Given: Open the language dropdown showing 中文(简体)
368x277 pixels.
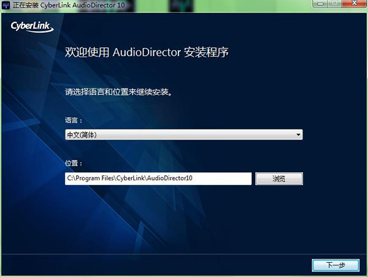Looking at the screenshot, I should point(184,135).
